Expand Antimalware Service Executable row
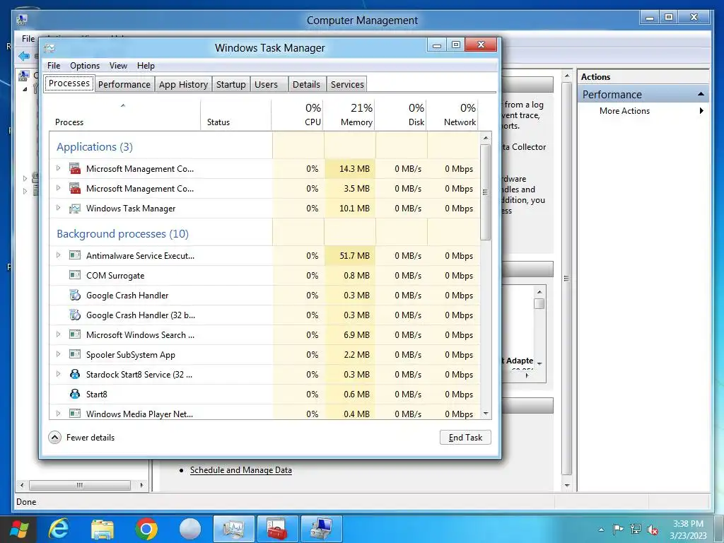724x543 pixels. pyautogui.click(x=58, y=255)
